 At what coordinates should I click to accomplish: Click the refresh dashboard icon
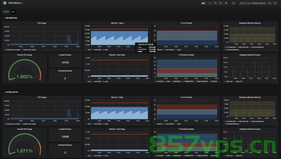(275, 3)
